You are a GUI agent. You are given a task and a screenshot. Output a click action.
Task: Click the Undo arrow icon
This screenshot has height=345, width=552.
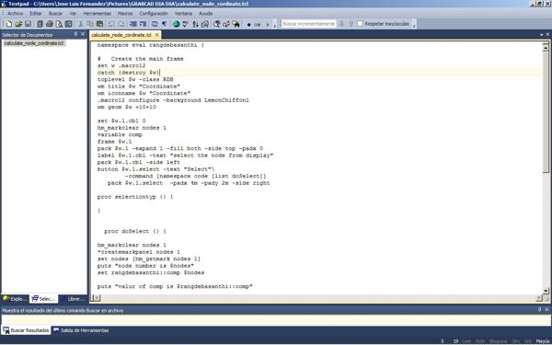[x=111, y=24]
